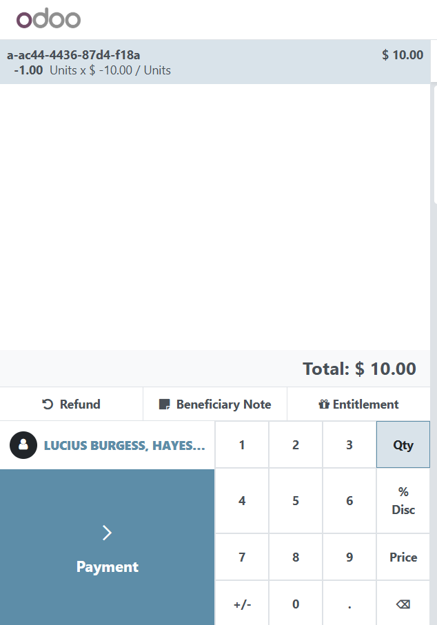The height and width of the screenshot is (625, 437).
Task: Click the order list scrollbar
Action: click(434, 145)
